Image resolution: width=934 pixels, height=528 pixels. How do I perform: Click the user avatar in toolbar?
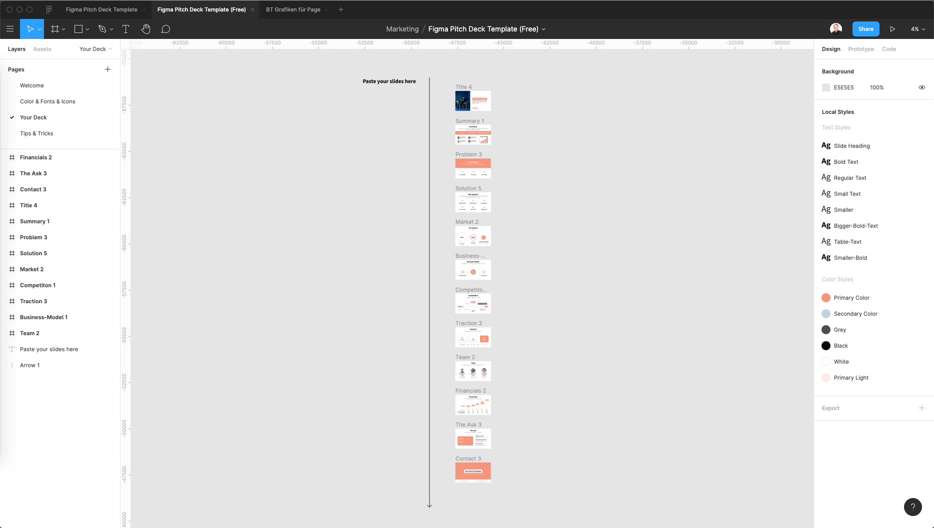(836, 29)
